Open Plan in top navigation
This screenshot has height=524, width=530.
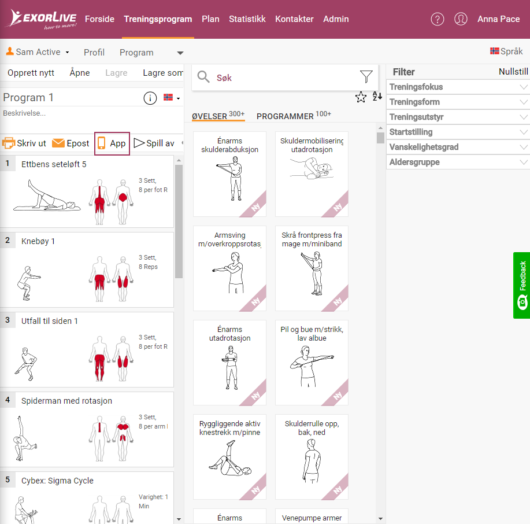[x=210, y=19]
